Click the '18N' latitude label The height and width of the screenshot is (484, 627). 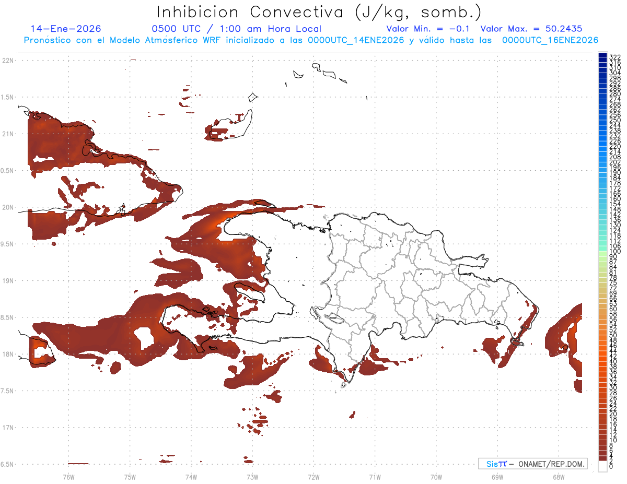pos(7,354)
